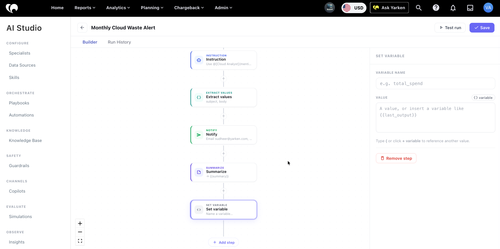Screen dimensions: 500x249
Task: Focus the Value text area
Action: (435, 118)
